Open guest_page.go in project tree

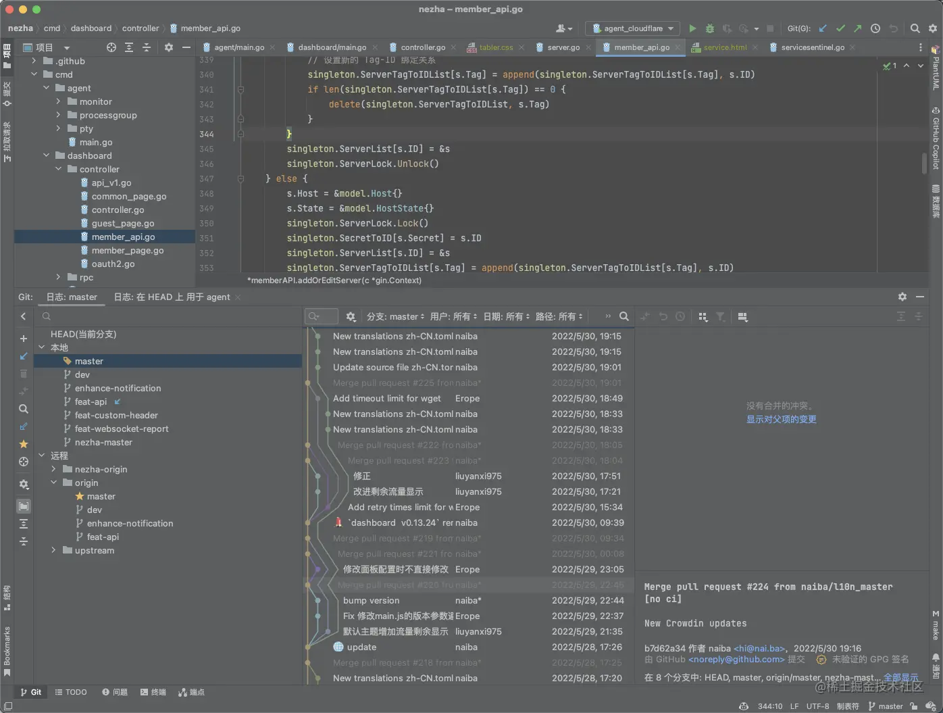[123, 223]
